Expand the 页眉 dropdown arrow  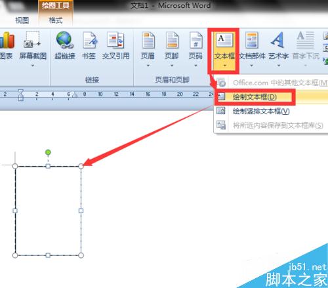coord(148,66)
